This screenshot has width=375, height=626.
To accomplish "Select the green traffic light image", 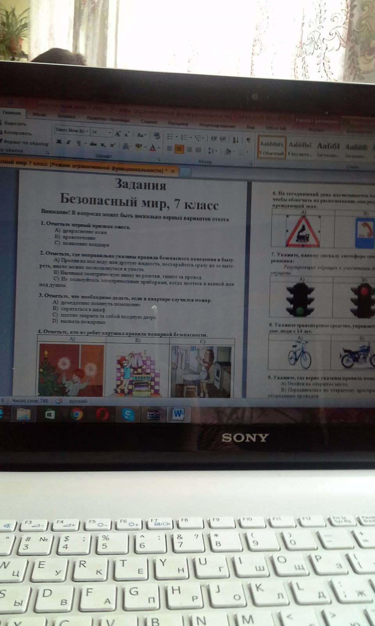I will coord(300,300).
